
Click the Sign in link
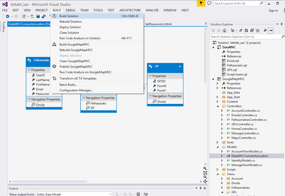273,11
